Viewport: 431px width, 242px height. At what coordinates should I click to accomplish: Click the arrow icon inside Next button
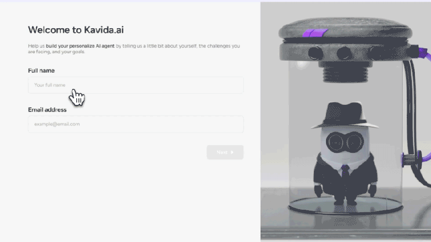pyautogui.click(x=232, y=152)
